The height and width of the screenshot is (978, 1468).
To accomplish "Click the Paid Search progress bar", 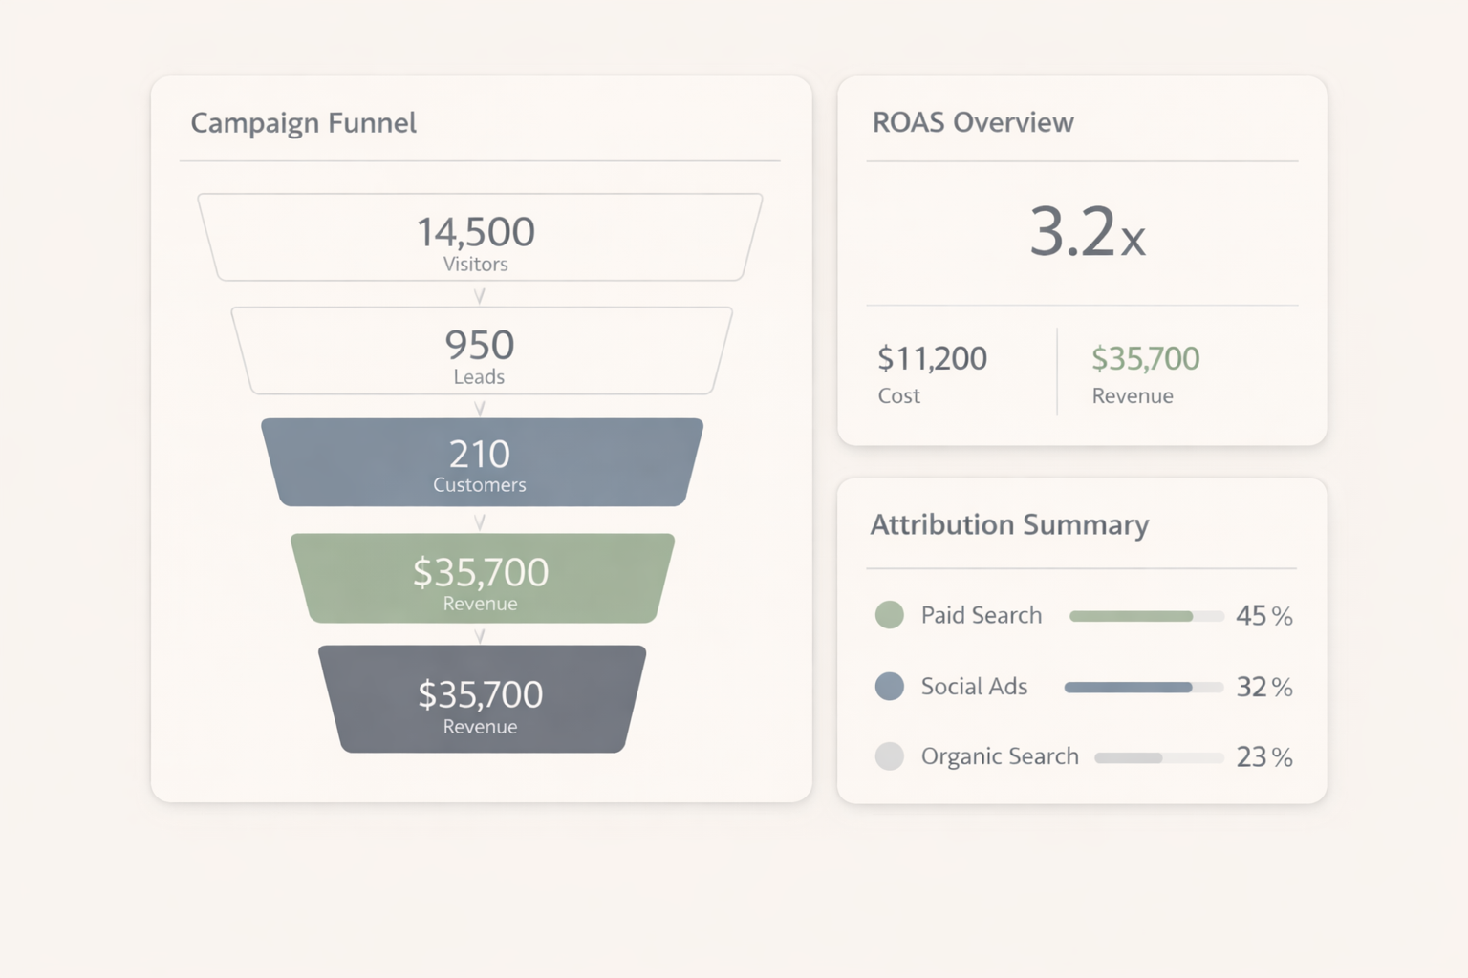I will click(x=1147, y=616).
